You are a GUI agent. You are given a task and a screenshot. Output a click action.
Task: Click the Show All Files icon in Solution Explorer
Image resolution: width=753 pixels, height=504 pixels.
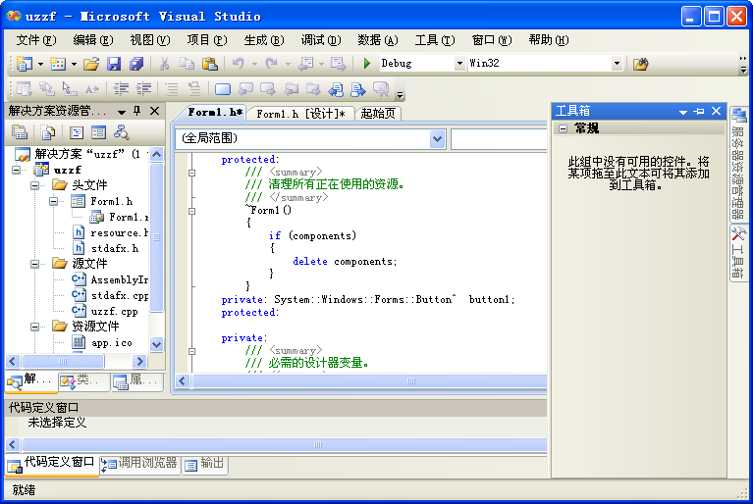coord(47,131)
